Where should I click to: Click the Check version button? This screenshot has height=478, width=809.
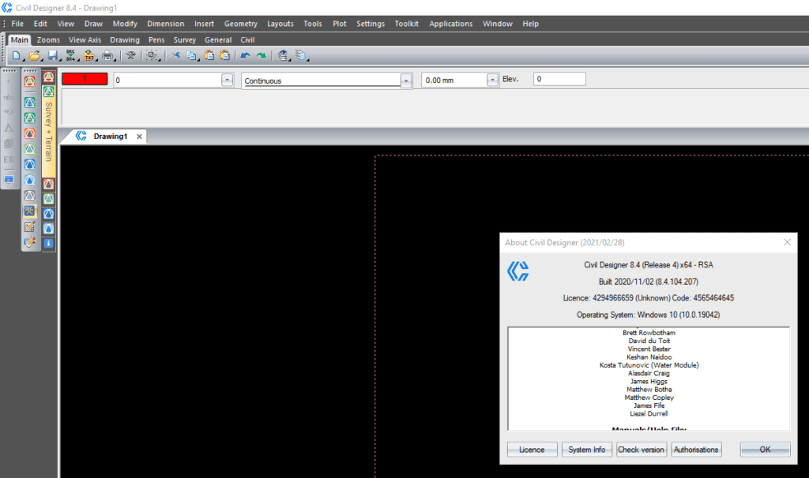click(x=641, y=450)
